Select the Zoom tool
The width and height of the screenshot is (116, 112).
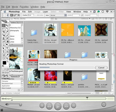point(7,58)
